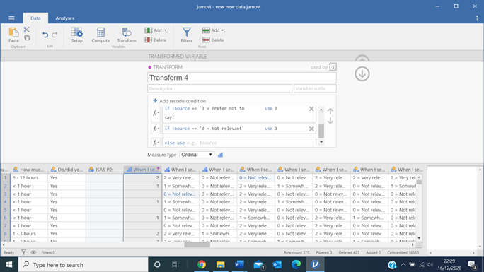Click the taskbar search box
484x272 pixels.
pos(83,265)
